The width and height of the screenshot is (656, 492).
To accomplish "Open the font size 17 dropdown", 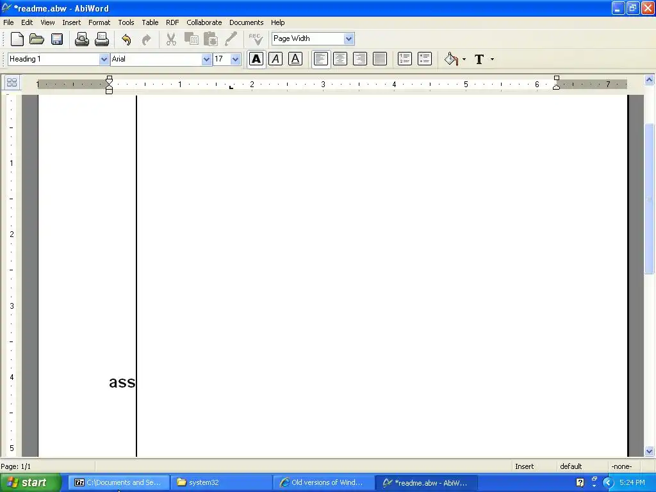I will tap(236, 60).
